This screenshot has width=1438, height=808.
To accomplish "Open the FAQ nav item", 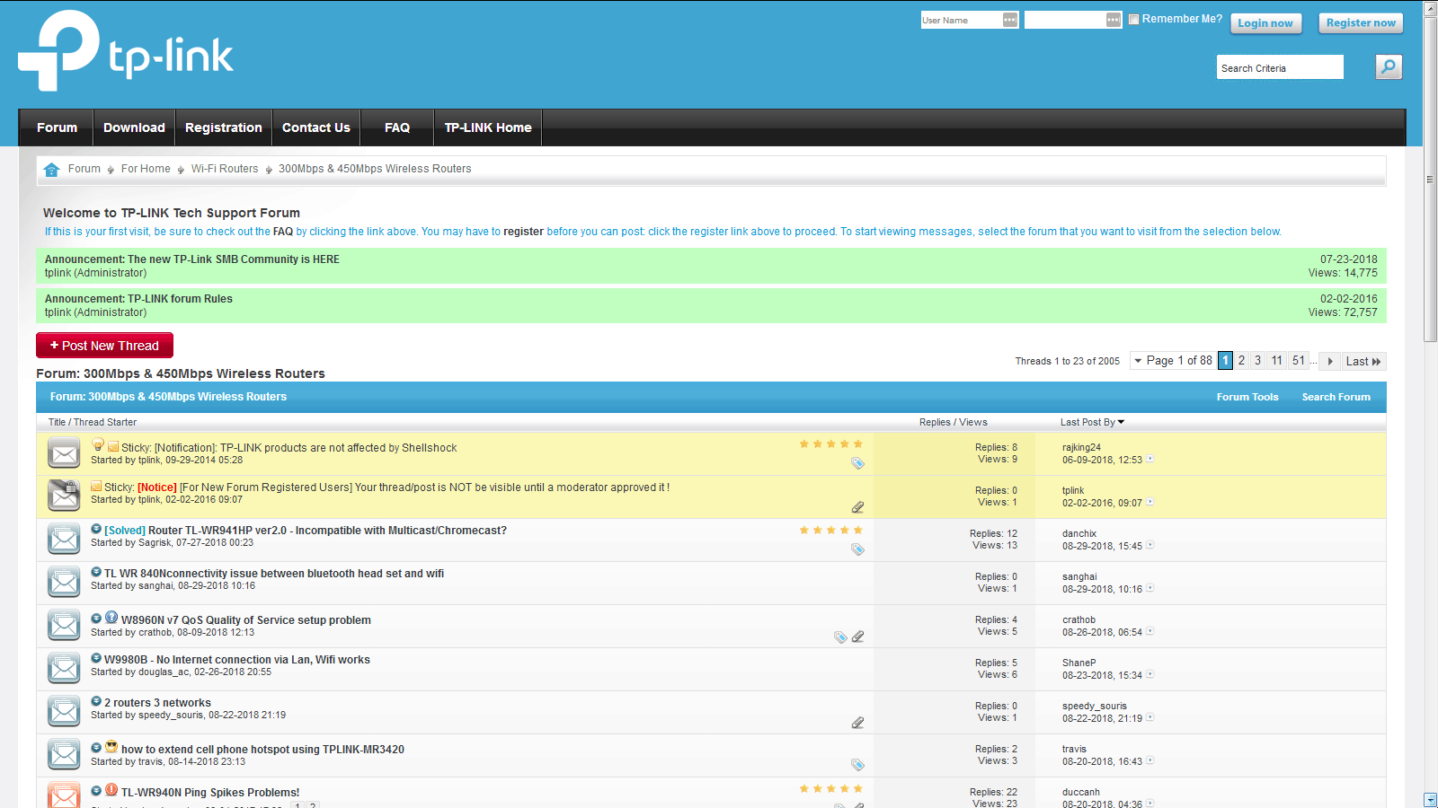I will [x=397, y=127].
